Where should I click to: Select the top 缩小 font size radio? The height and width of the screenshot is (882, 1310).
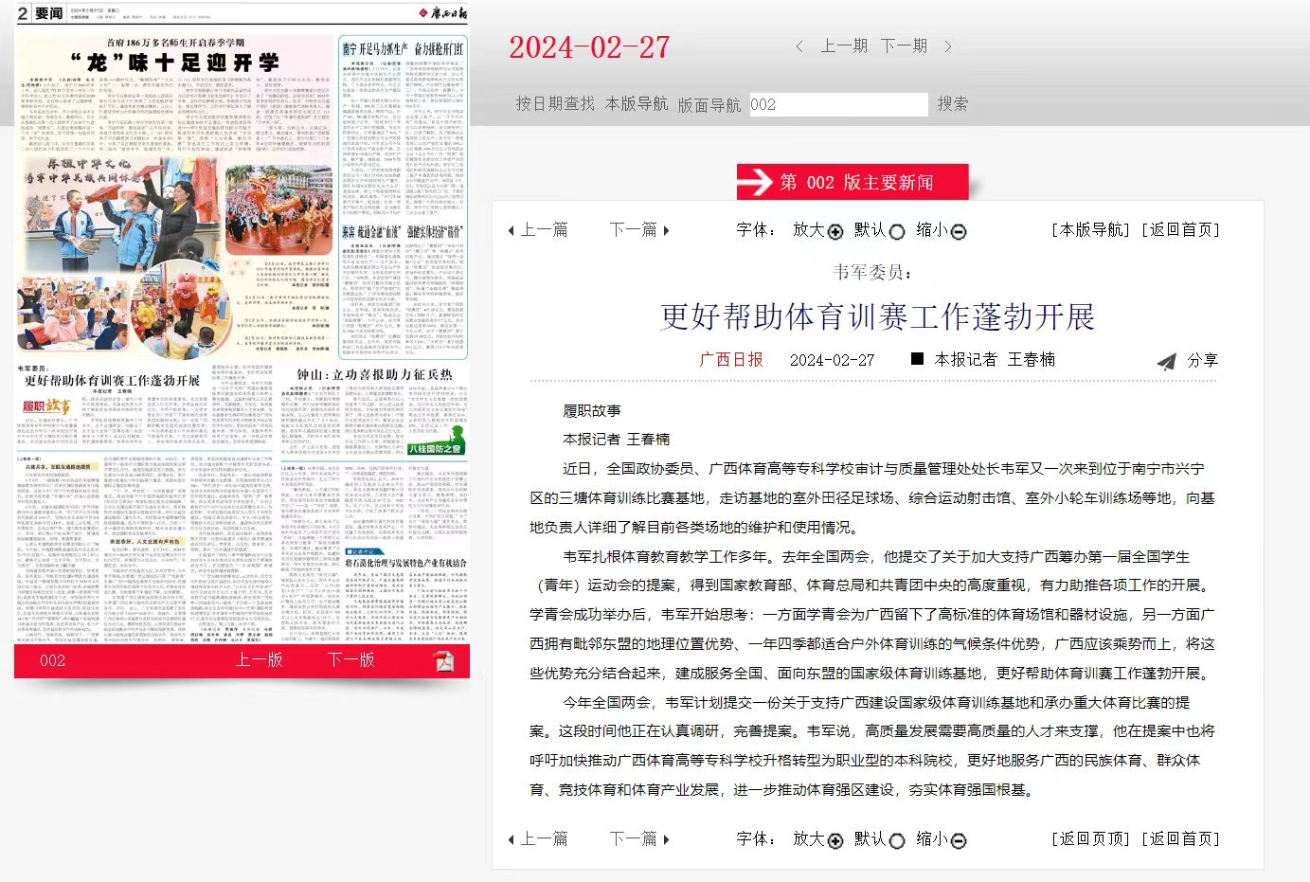(x=959, y=232)
